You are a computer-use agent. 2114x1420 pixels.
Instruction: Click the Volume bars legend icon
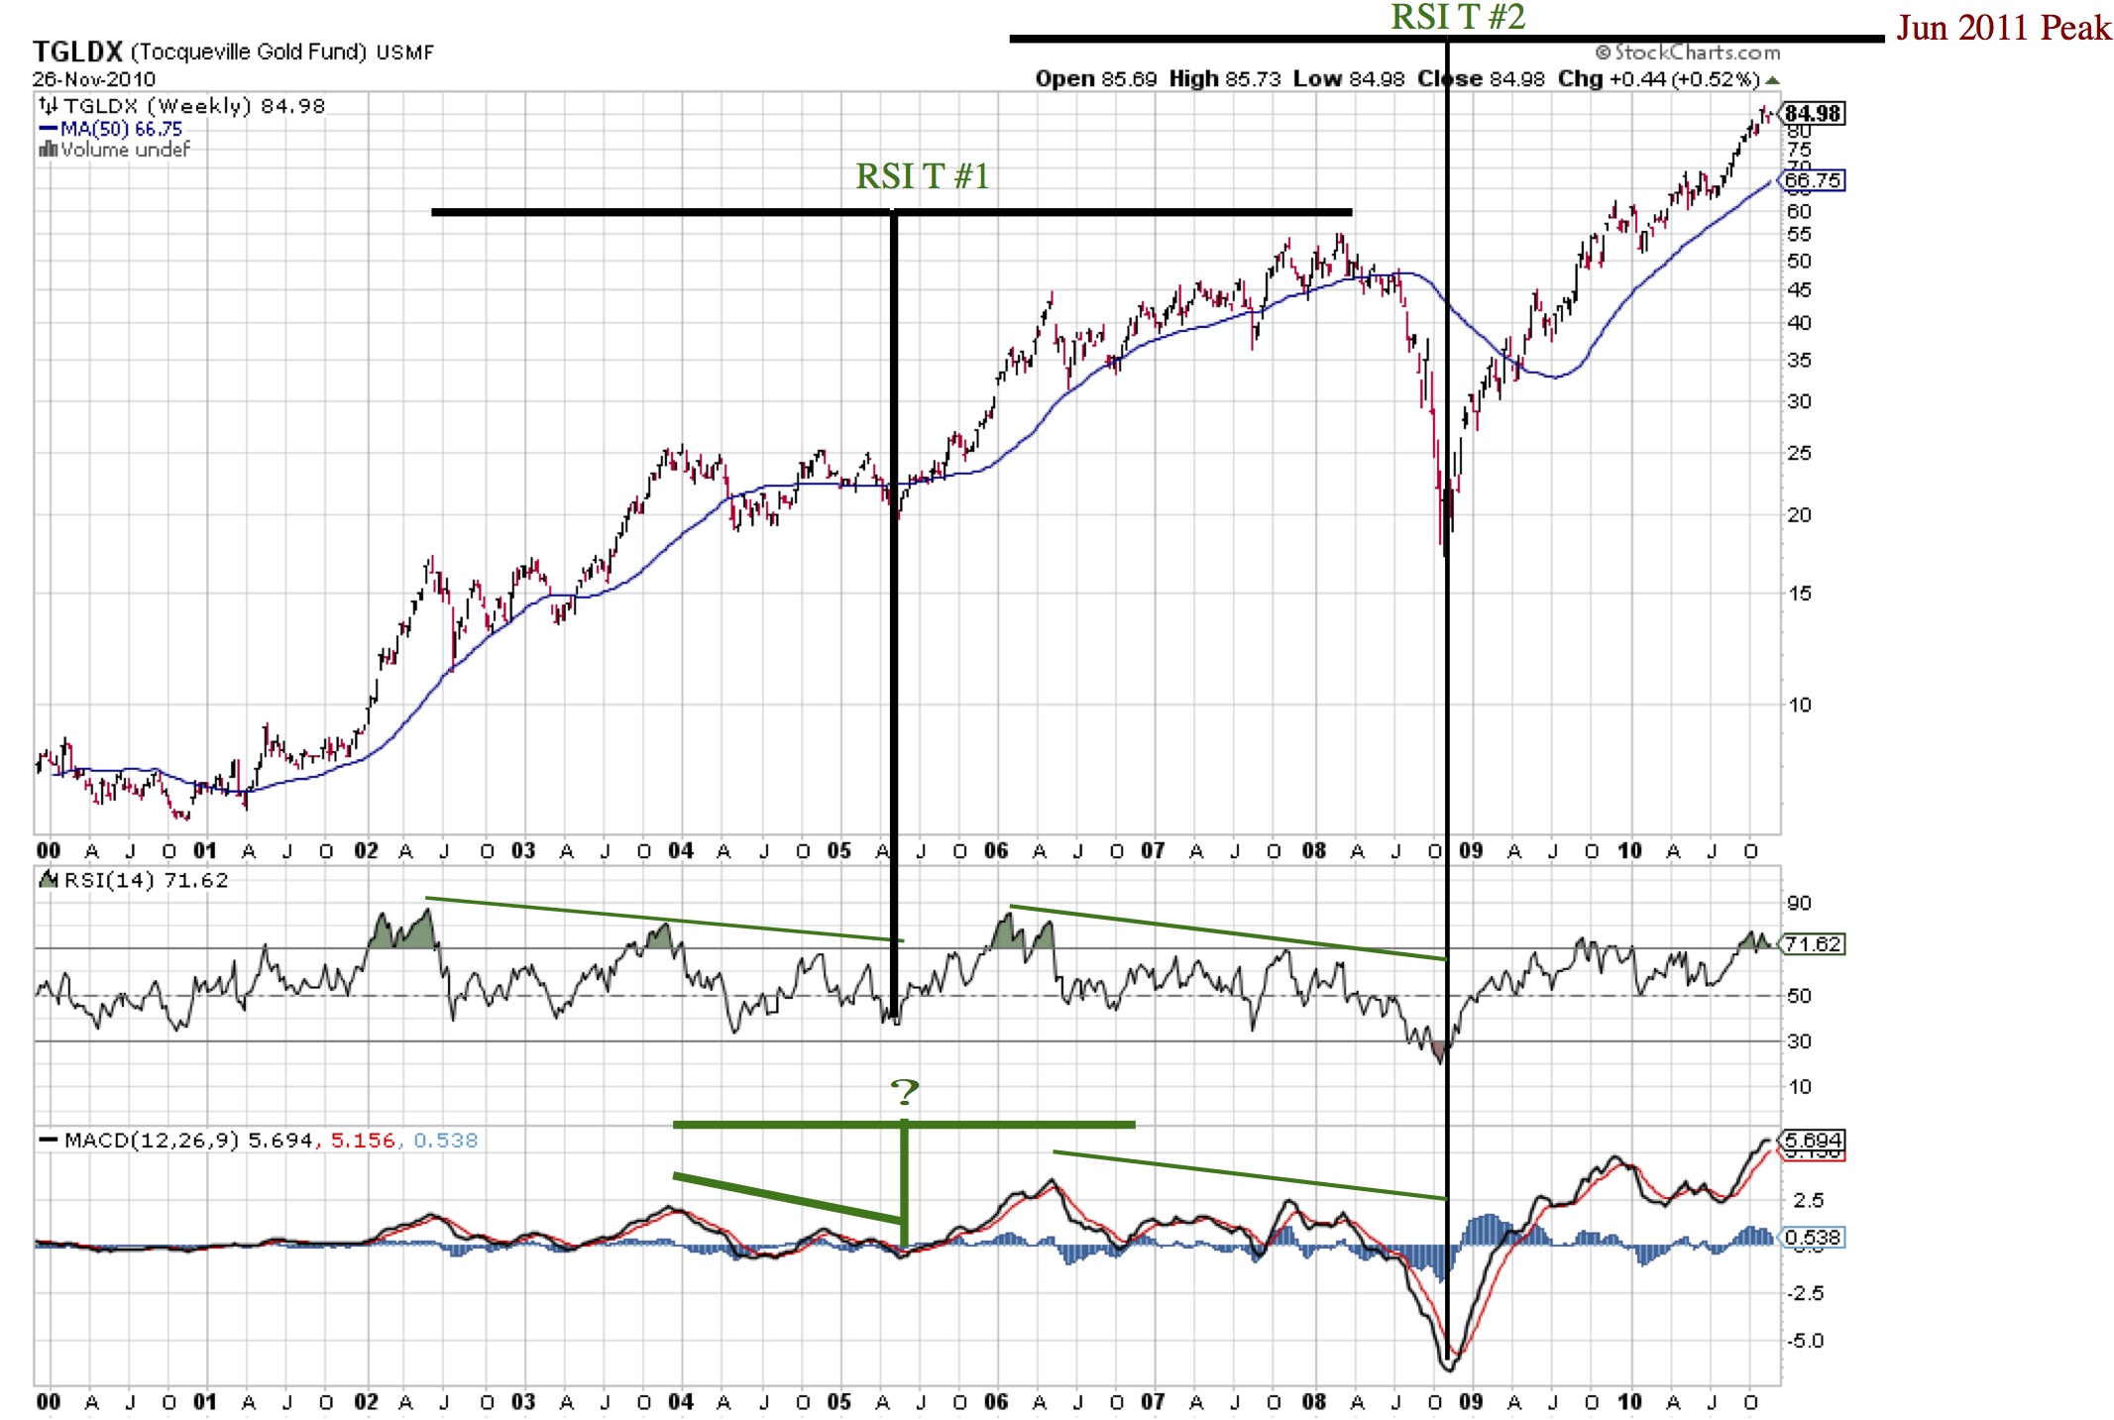(x=48, y=150)
